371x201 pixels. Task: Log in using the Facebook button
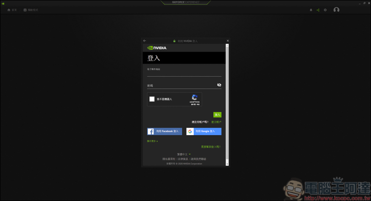(x=165, y=131)
